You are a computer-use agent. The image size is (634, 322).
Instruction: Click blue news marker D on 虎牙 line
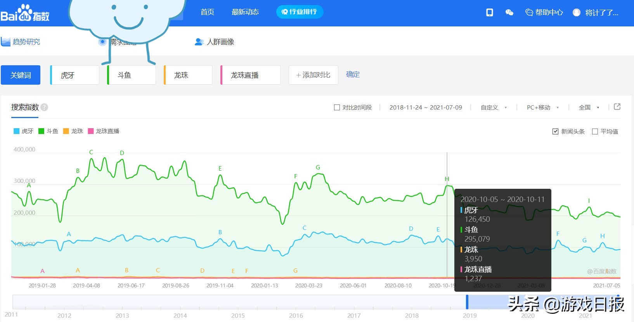pyautogui.click(x=411, y=228)
